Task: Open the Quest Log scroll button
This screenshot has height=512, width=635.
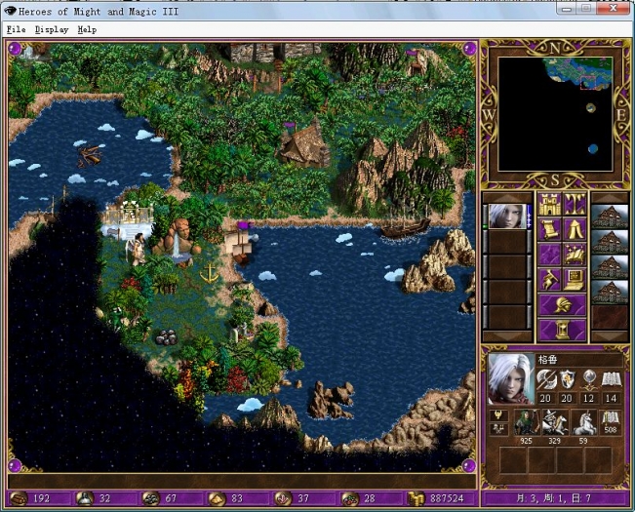Action: [x=549, y=229]
